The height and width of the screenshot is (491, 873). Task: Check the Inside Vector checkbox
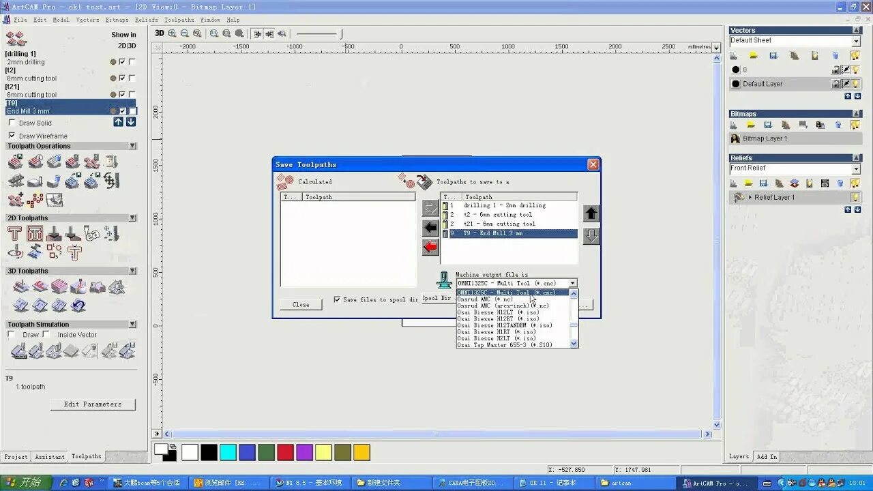click(x=46, y=335)
